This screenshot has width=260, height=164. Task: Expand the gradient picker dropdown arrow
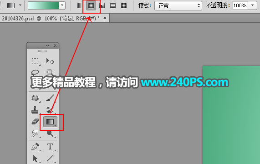(x=62, y=5)
